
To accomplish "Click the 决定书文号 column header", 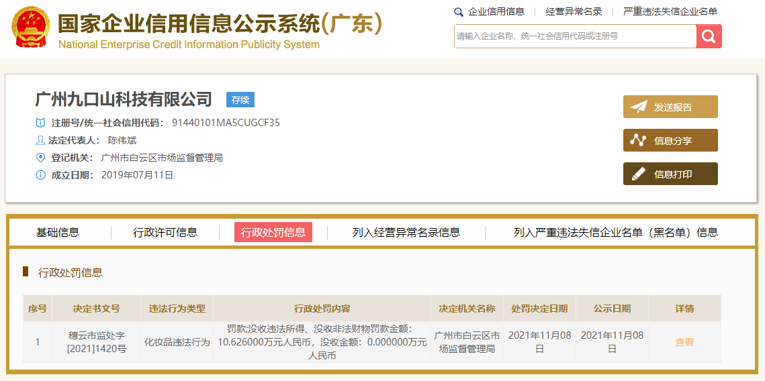I will [x=96, y=309].
